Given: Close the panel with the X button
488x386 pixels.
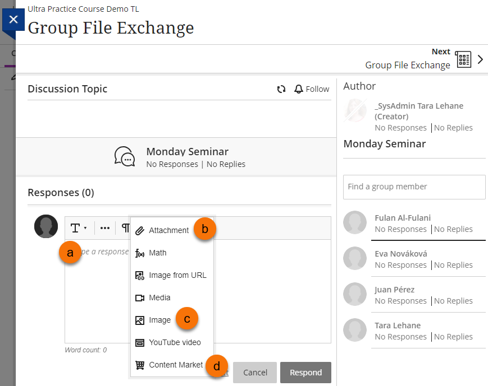Looking at the screenshot, I should coord(13,20).
